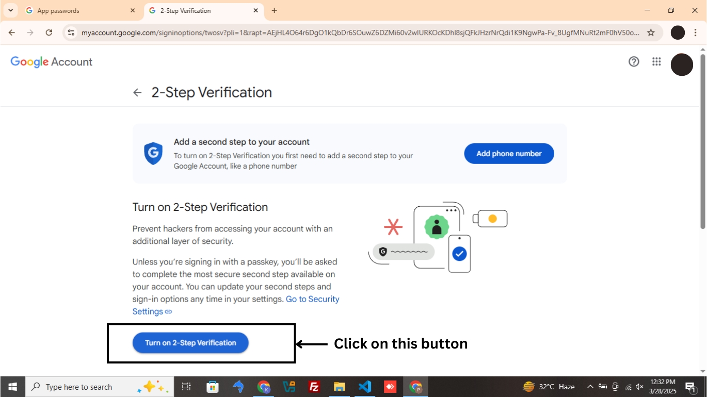
Task: Click the 'Add a second step to your account' heading
Action: tap(242, 142)
